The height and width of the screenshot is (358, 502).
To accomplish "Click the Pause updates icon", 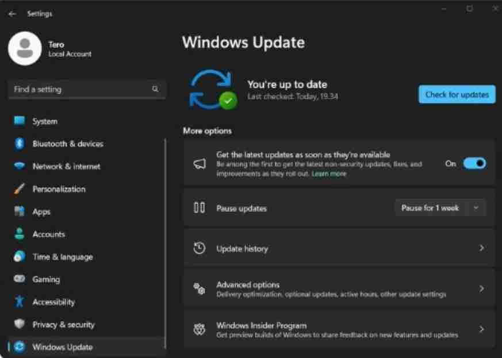I will click(198, 208).
